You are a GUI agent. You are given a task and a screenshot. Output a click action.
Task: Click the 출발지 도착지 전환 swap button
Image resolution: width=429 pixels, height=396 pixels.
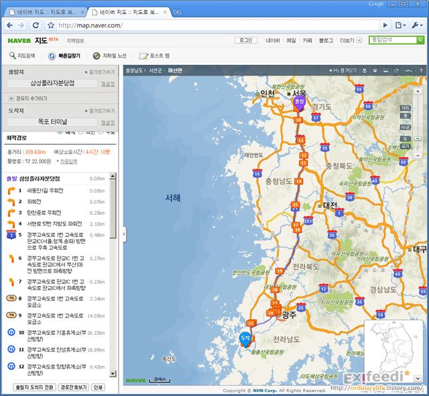[x=34, y=387]
